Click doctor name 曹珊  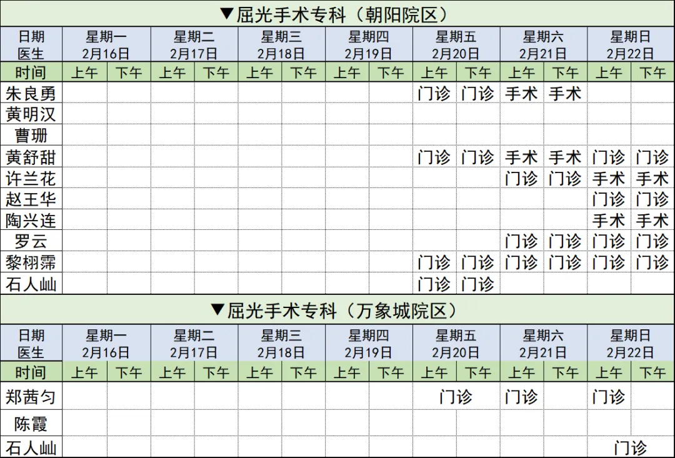click(31, 136)
